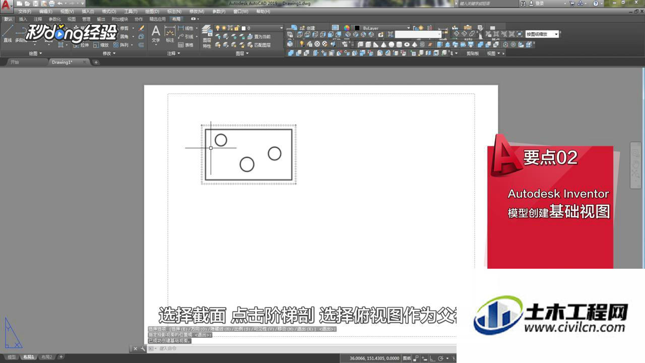
Task: Toggle the layer lock icon in layer dropdown
Action: (x=236, y=28)
